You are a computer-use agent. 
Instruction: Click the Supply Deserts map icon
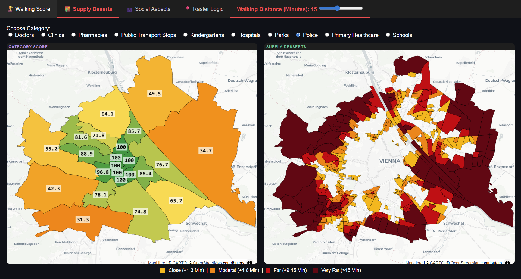[x=67, y=9]
